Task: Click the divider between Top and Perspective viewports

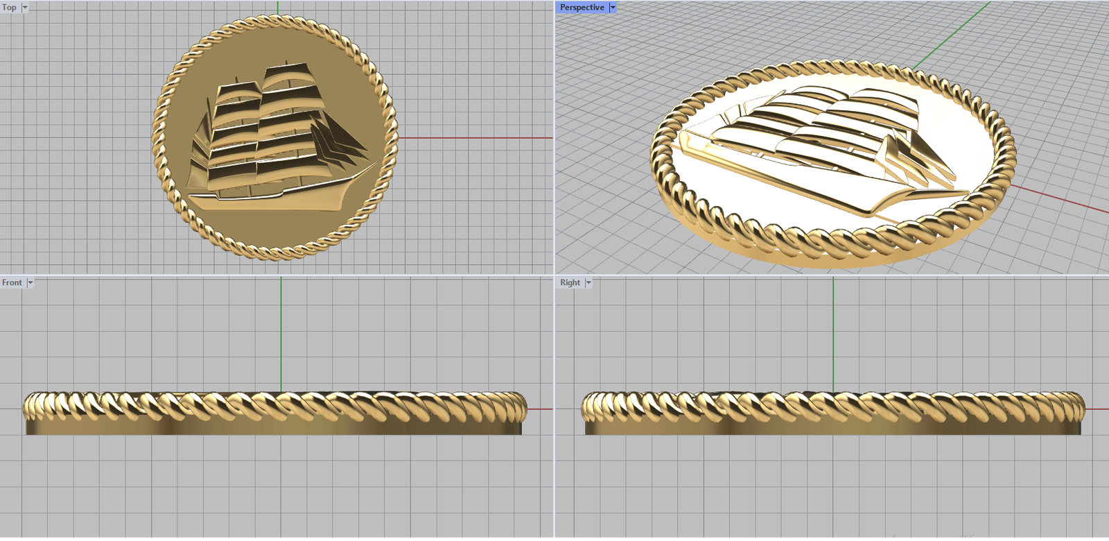Action: pos(554,139)
